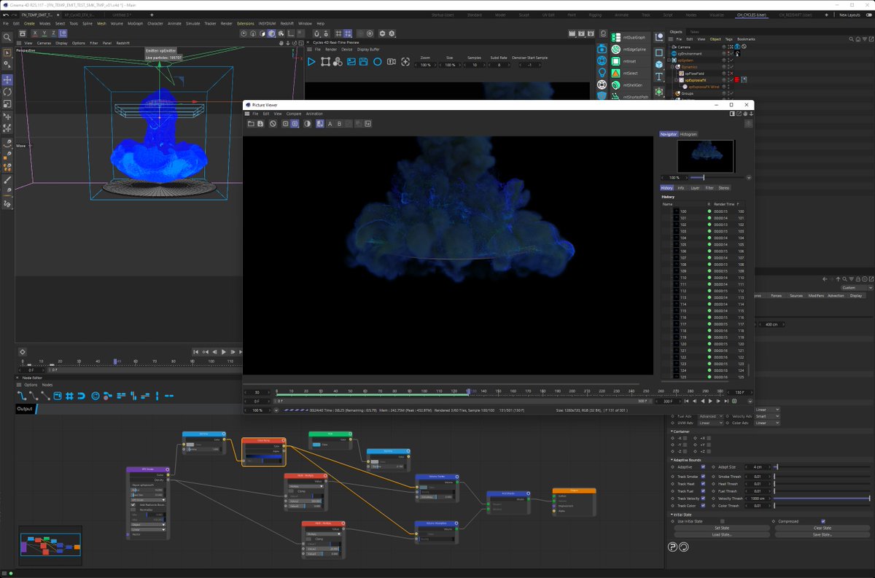Collapse the Container section

click(672, 431)
